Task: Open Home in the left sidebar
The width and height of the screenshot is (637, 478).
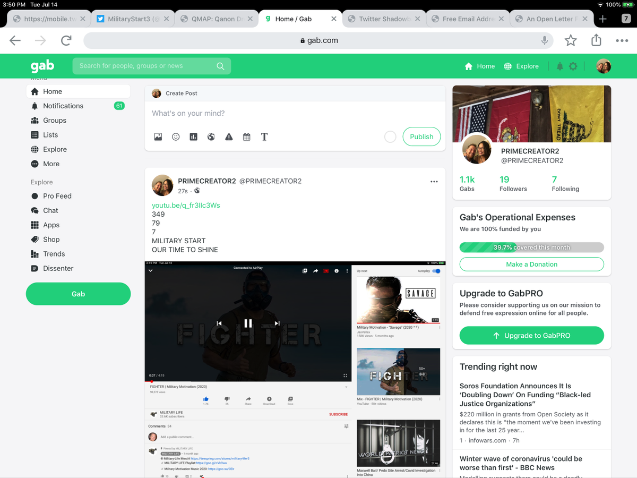Action: 78,91
